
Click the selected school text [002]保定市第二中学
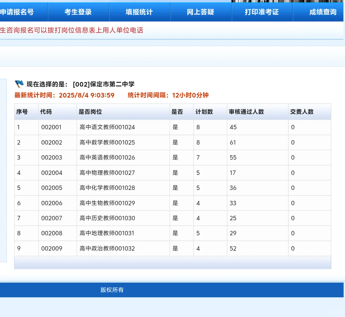click(x=104, y=84)
